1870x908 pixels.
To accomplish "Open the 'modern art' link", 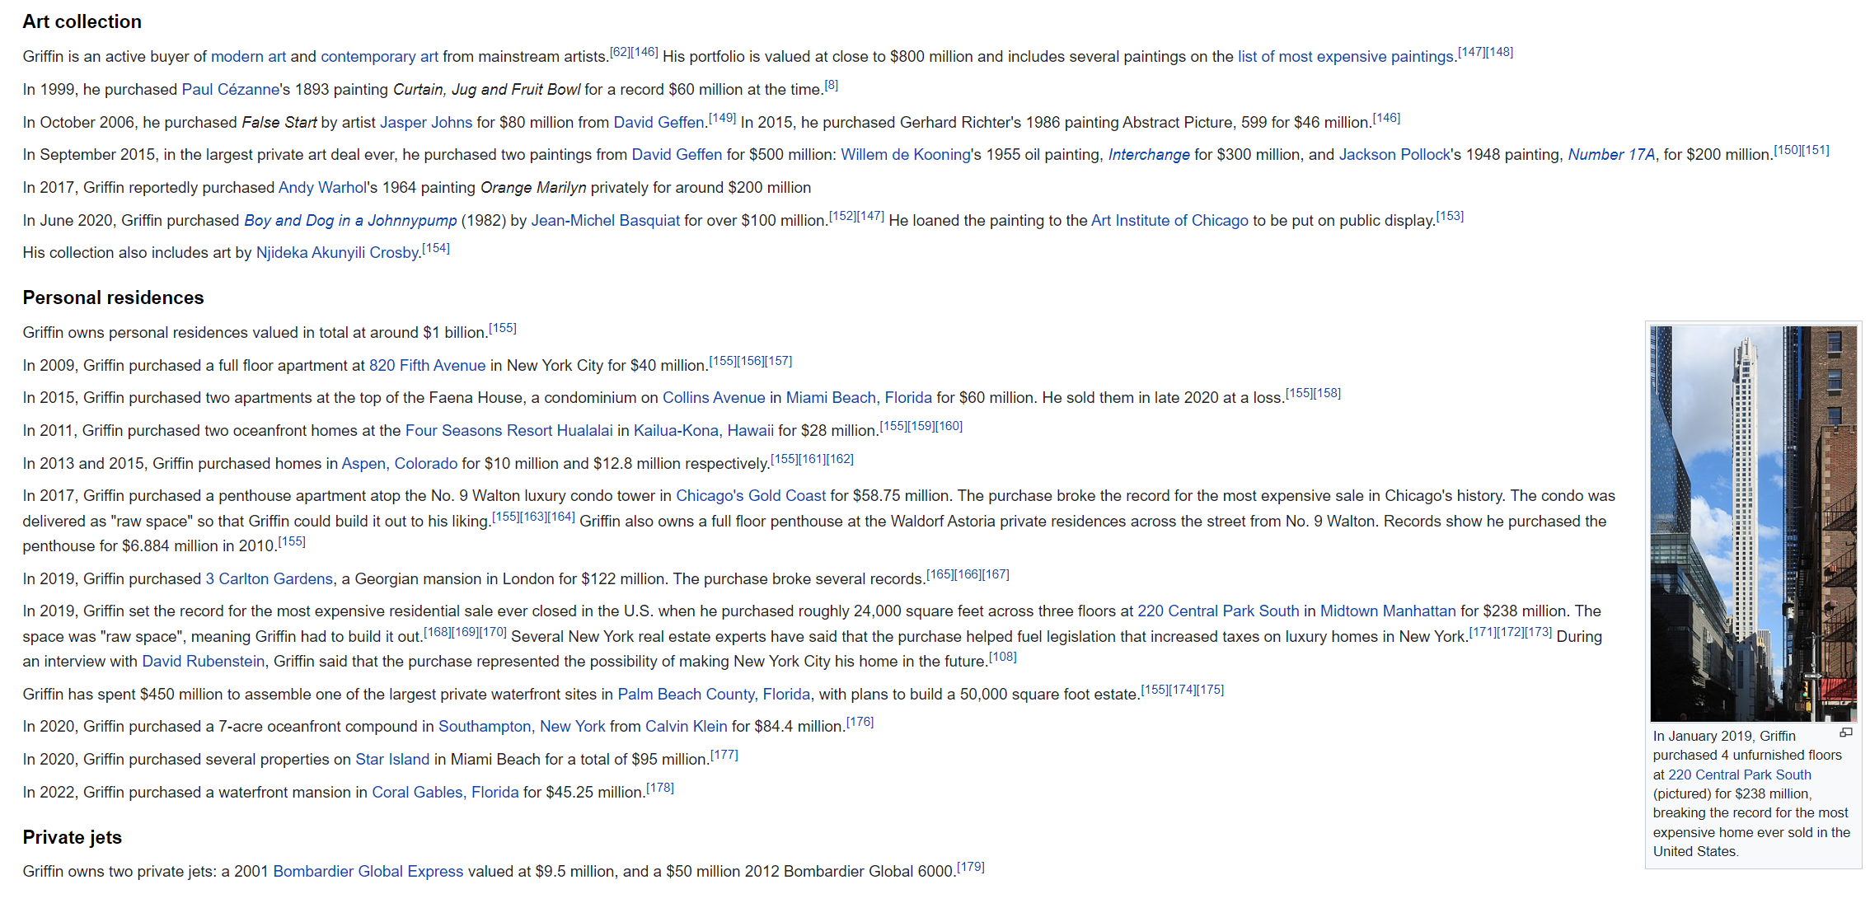I will [248, 57].
